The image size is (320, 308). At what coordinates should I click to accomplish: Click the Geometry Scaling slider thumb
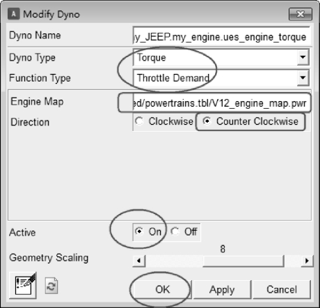(x=243, y=261)
